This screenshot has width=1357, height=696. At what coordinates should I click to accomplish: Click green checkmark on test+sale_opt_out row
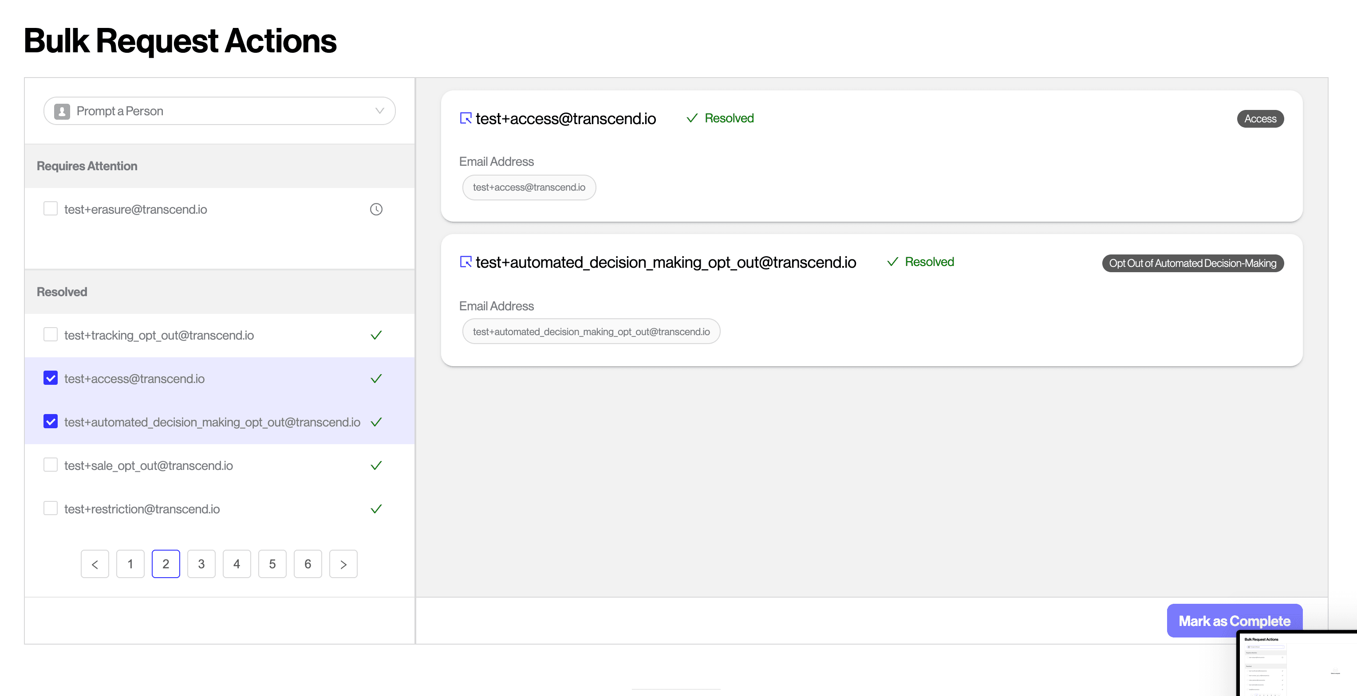[375, 465]
